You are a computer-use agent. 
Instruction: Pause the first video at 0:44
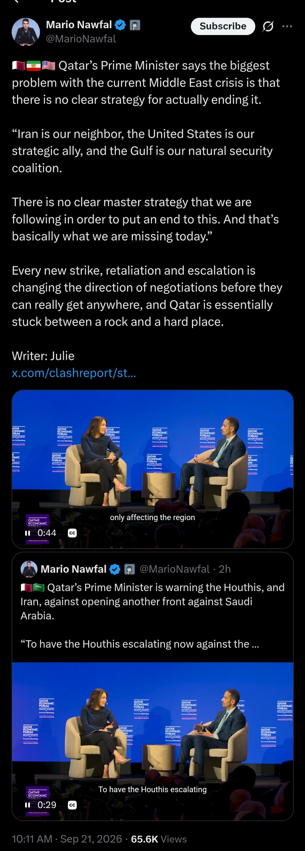[x=28, y=533]
